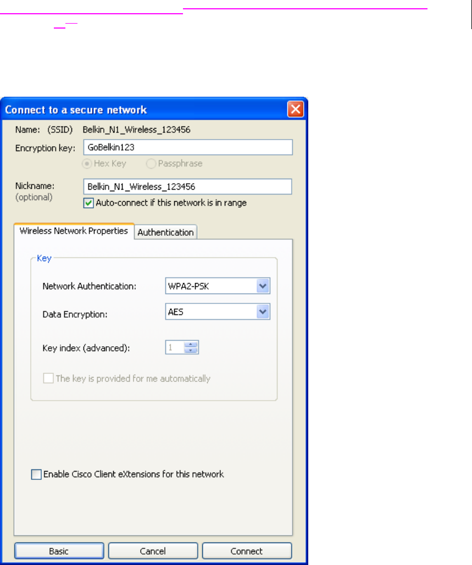Click the Basic button
Image resolution: width=472 pixels, height=565 pixels.
[59, 551]
